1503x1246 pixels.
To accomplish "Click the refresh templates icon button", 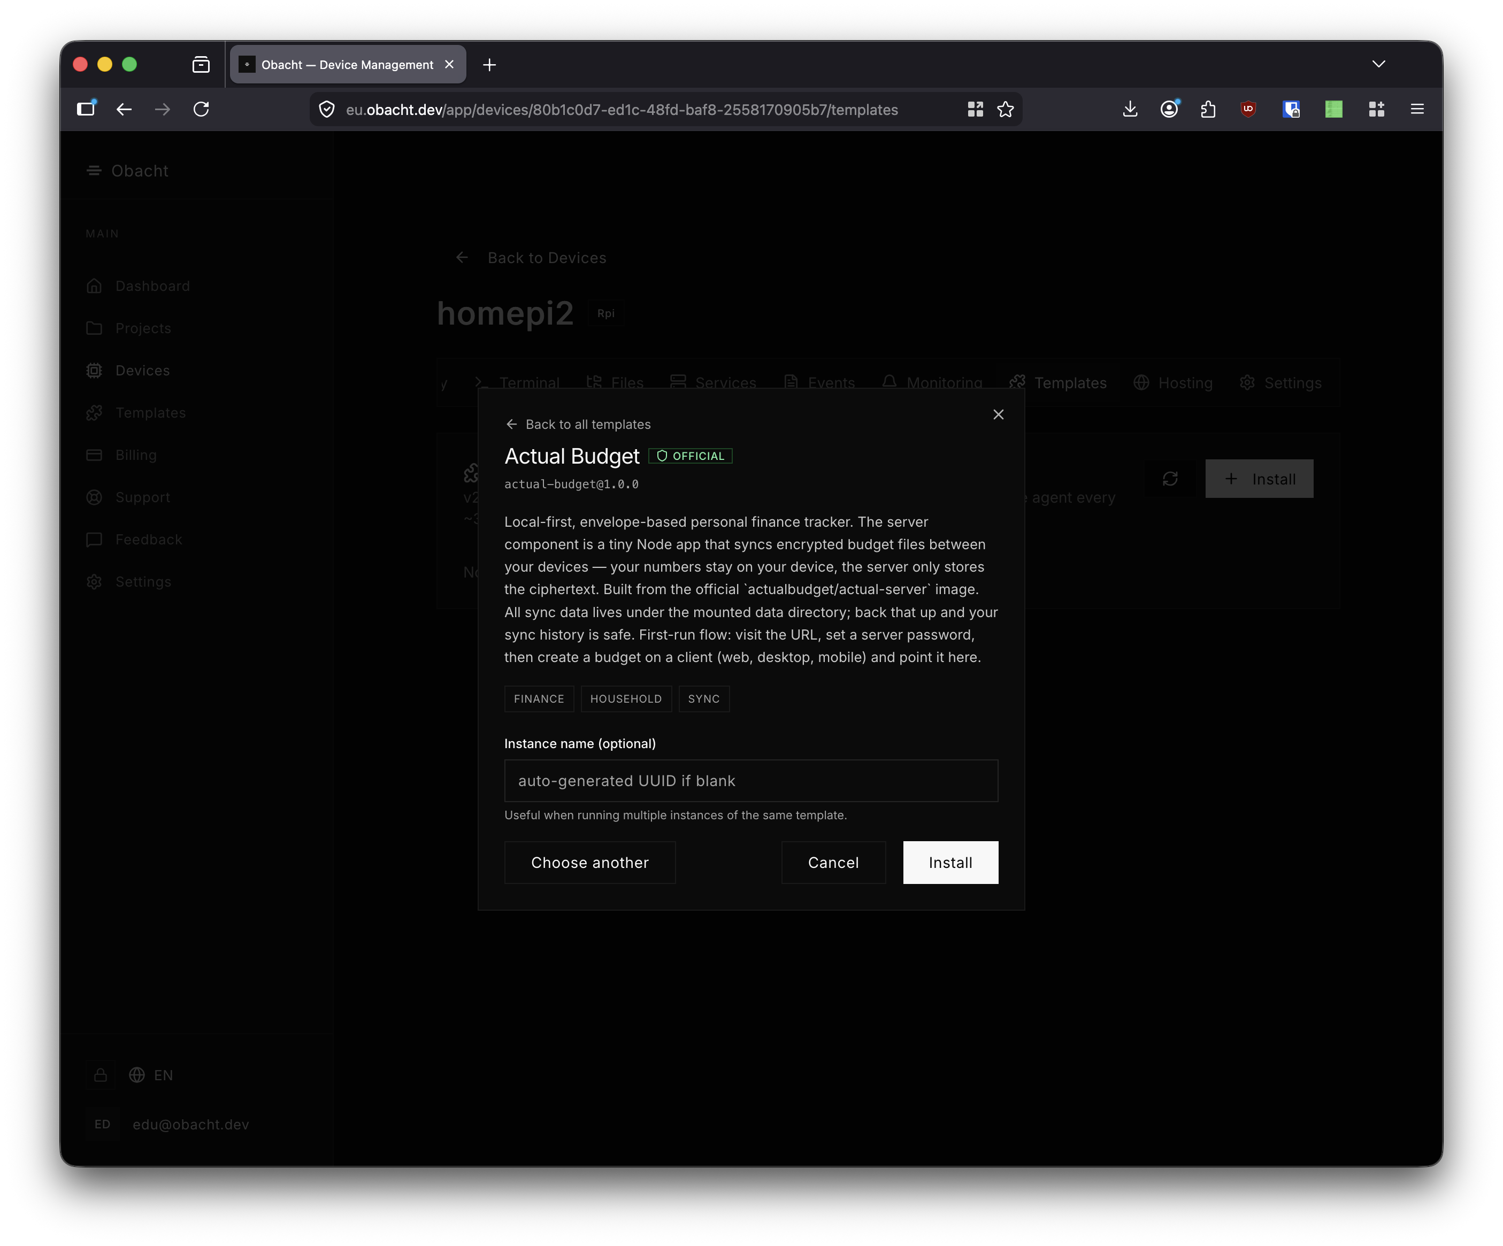I will point(1170,479).
